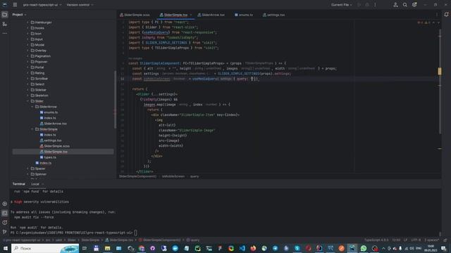This screenshot has height=253, width=451.
Task: Open the Problems tool window icon
Action: tap(5, 222)
